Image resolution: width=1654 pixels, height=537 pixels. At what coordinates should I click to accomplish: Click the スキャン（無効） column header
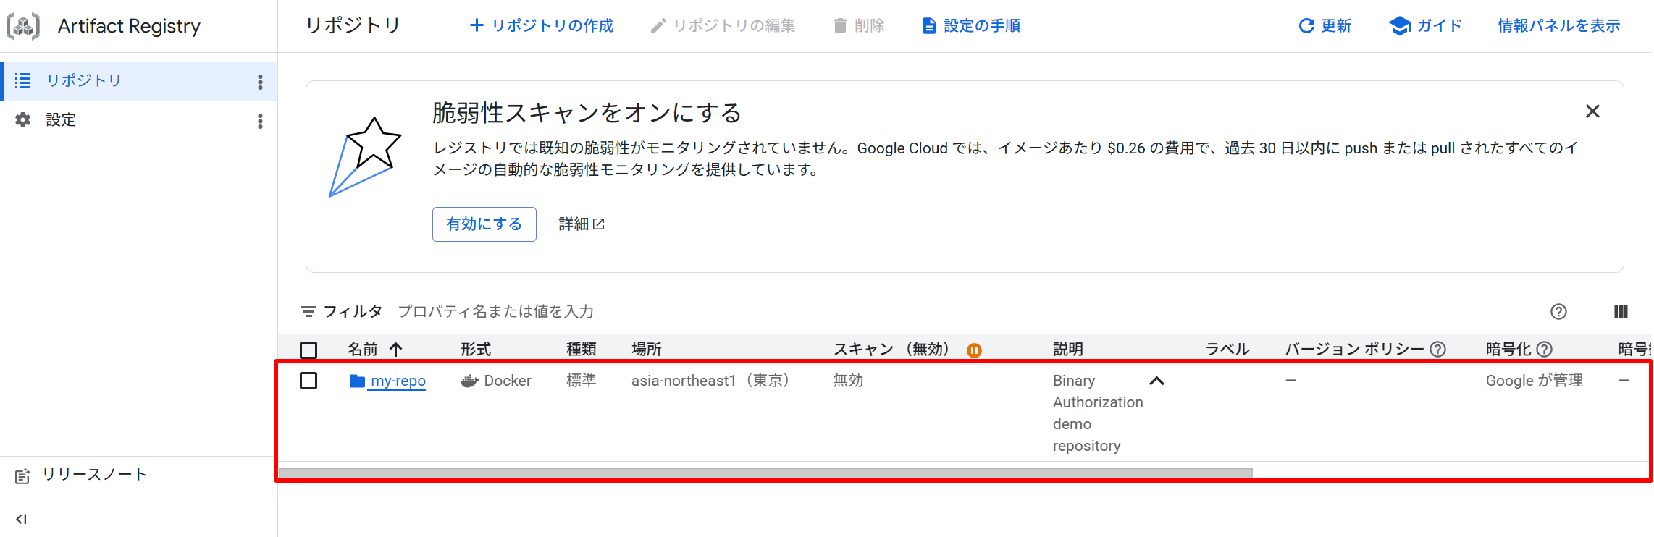[x=891, y=350]
